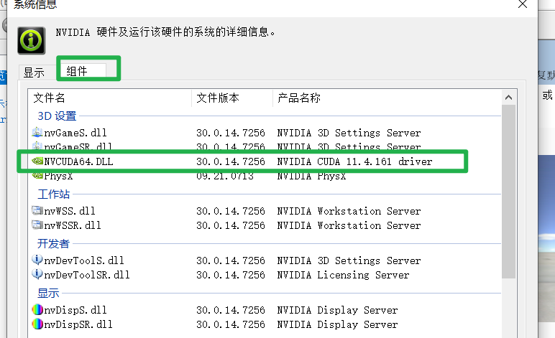Viewport: 555px width, 338px height.
Task: Click the nvDevToolS.dll info icon
Action: click(x=37, y=260)
